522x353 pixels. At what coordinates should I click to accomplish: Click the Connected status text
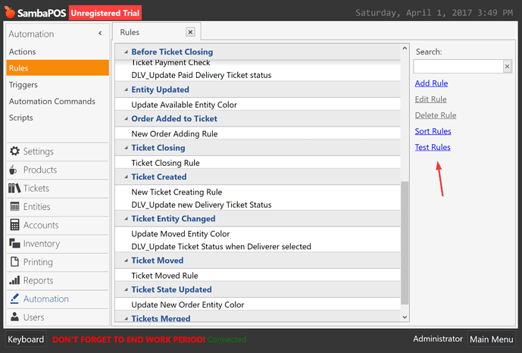[227, 339]
